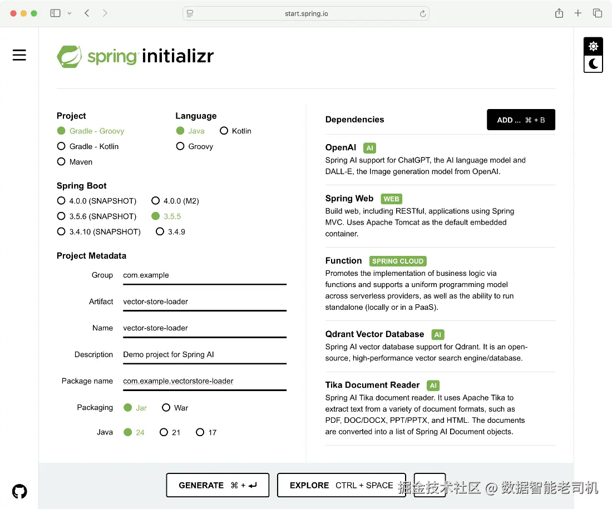Image resolution: width=612 pixels, height=509 pixels.
Task: Select Gradle - Kotlin project
Action: coord(88,146)
